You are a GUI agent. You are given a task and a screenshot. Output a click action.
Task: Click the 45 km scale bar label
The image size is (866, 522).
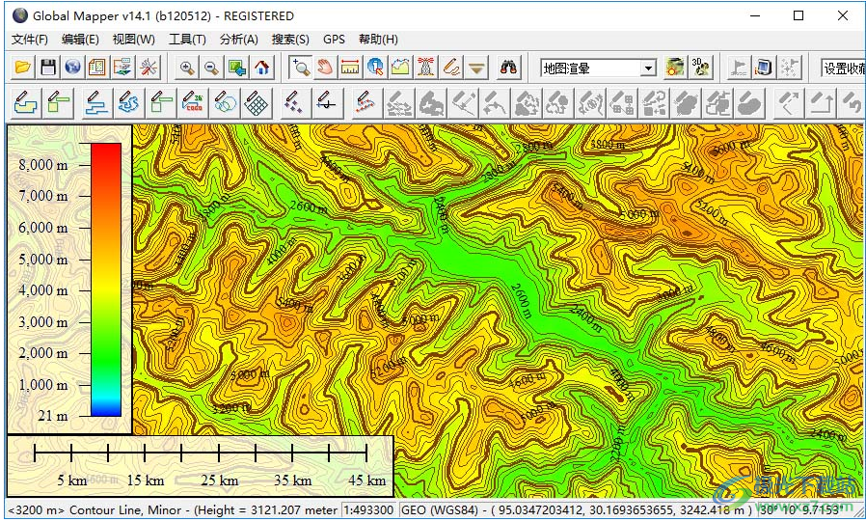coord(366,481)
